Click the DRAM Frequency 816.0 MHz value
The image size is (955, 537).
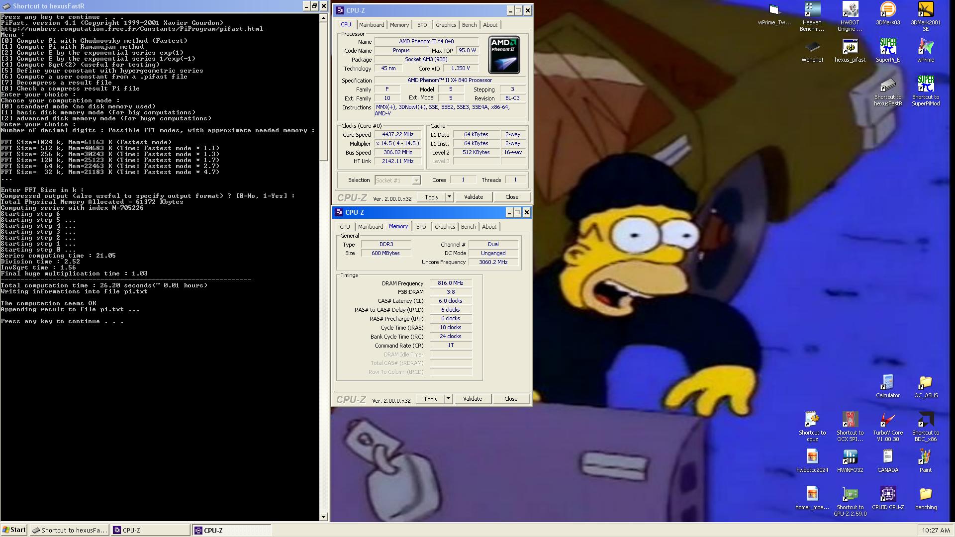pos(451,283)
